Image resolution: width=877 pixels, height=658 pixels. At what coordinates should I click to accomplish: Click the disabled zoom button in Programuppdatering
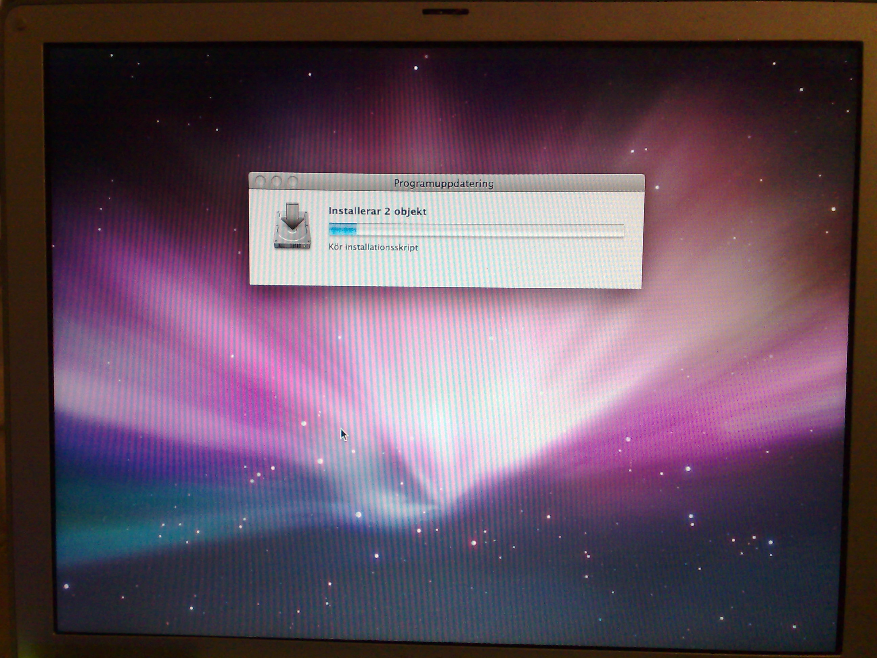(x=293, y=182)
